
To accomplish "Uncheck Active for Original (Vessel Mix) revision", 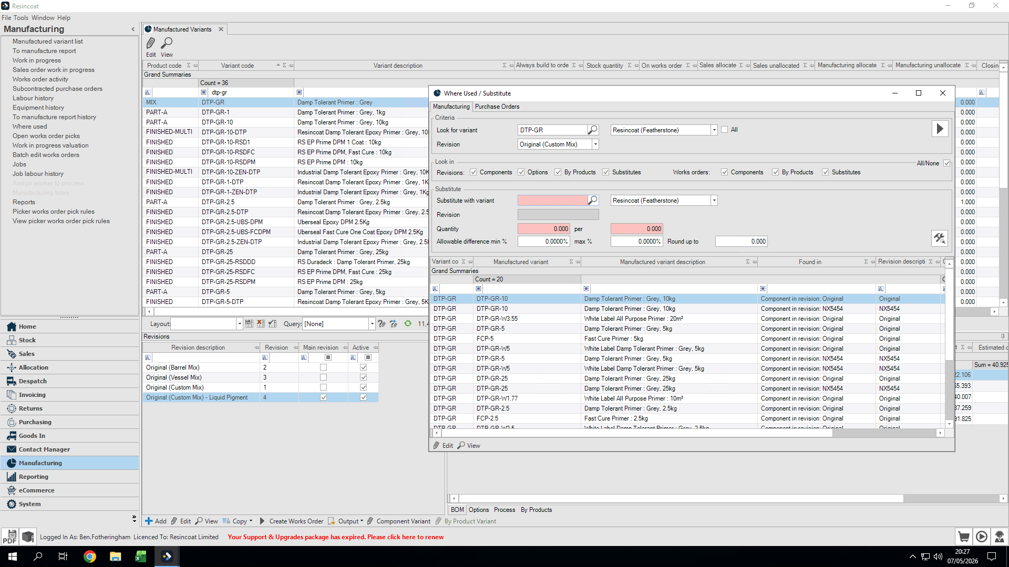I will point(364,377).
